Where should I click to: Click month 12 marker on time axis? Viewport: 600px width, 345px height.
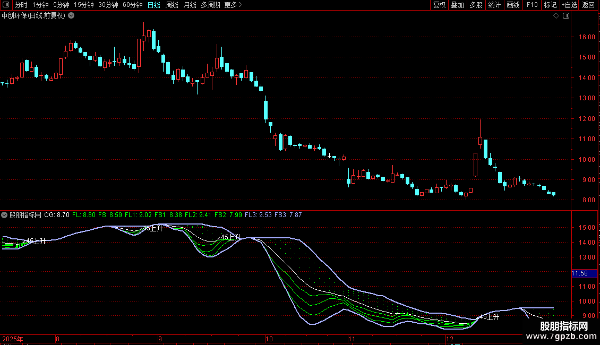[450, 339]
